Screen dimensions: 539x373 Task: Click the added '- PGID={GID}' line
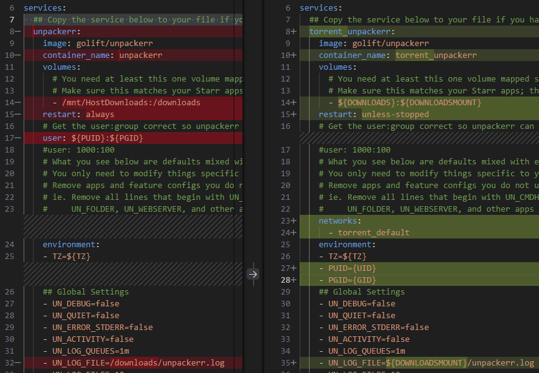tap(347, 280)
